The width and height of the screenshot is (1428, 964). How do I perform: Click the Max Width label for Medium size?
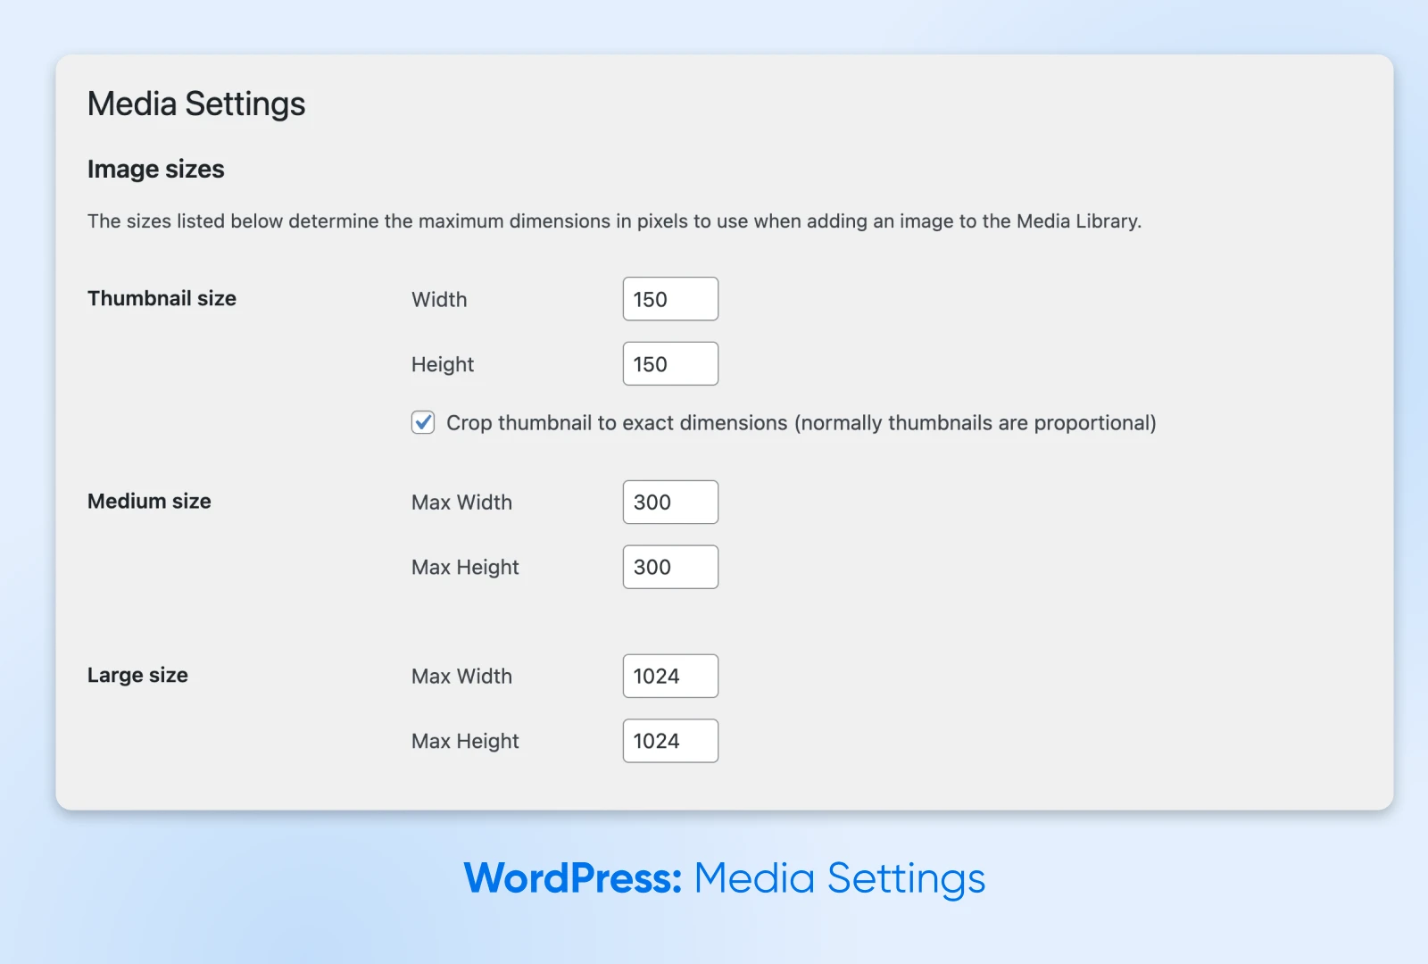(x=461, y=503)
